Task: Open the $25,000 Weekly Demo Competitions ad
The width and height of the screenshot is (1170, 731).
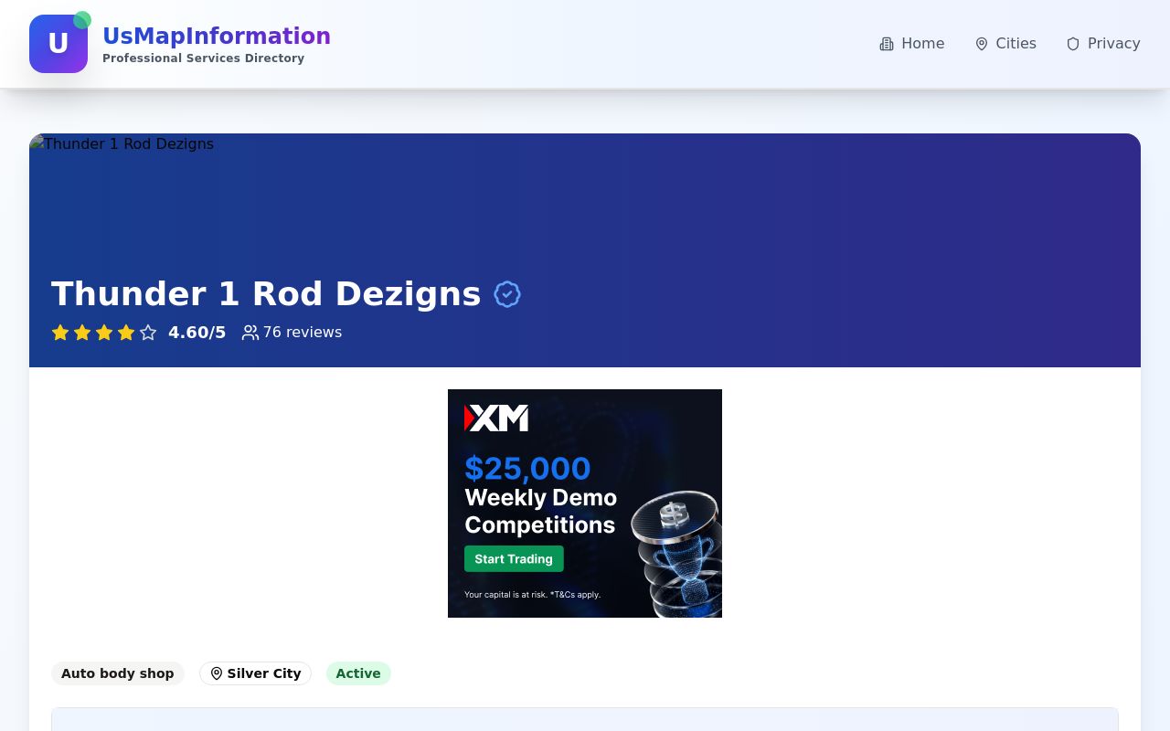Action: (x=585, y=503)
